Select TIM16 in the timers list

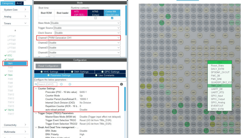click(x=11, y=110)
